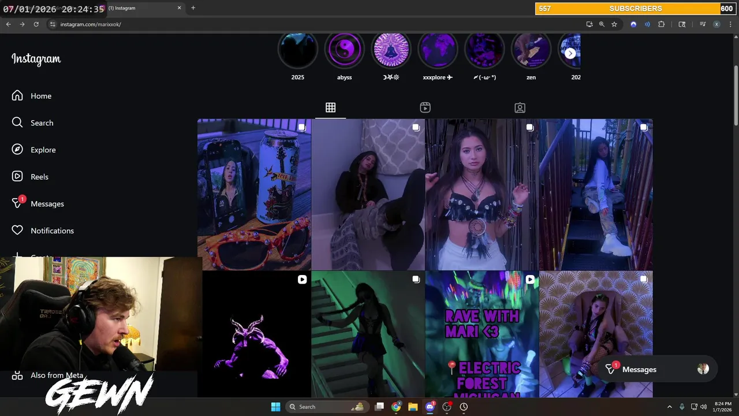This screenshot has width=739, height=416.
Task: Open Task View on the taskbar
Action: pyautogui.click(x=379, y=407)
